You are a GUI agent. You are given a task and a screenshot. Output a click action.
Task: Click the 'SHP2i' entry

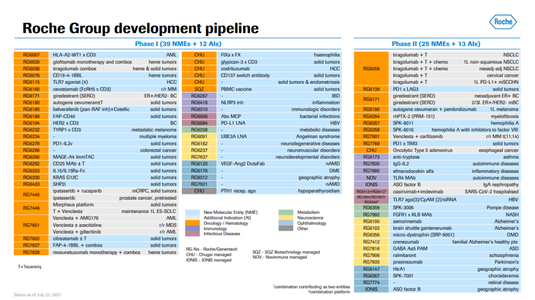(x=59, y=184)
